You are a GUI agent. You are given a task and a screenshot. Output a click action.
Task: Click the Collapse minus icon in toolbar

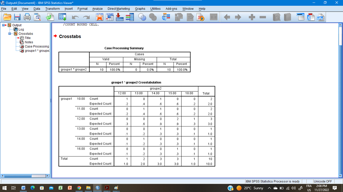263,17
